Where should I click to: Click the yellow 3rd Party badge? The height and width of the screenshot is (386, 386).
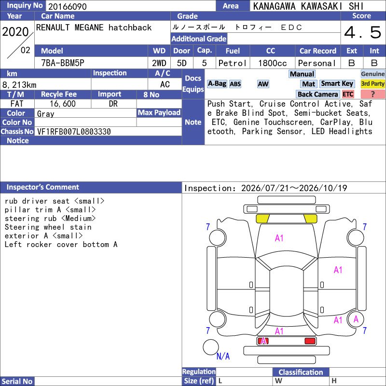372,83
